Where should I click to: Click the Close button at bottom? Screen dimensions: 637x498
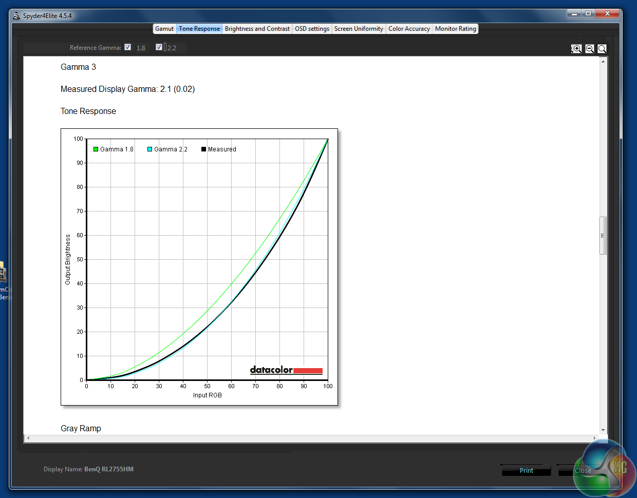coord(583,470)
